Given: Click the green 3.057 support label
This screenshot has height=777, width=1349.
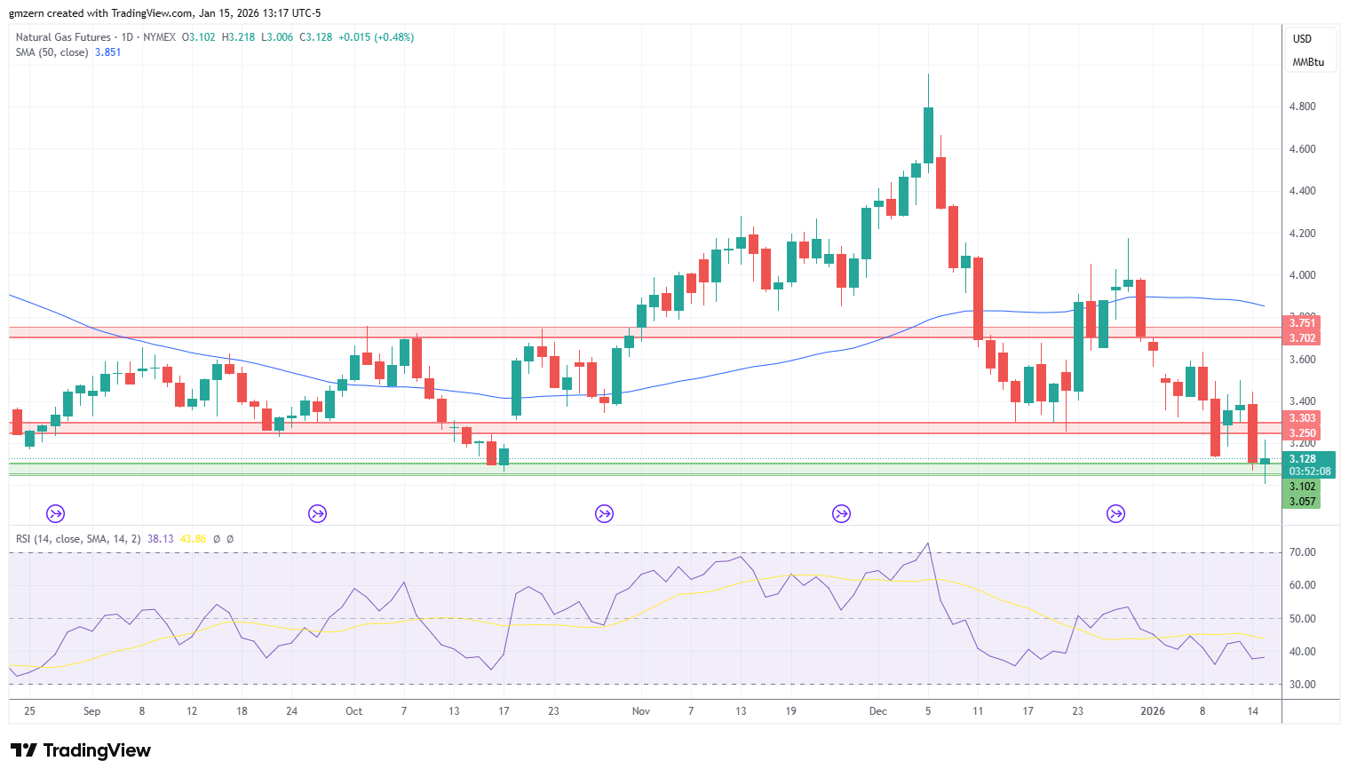Looking at the screenshot, I should click(1302, 502).
